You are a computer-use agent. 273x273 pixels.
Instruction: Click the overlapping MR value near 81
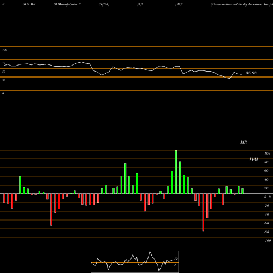pos(254,159)
